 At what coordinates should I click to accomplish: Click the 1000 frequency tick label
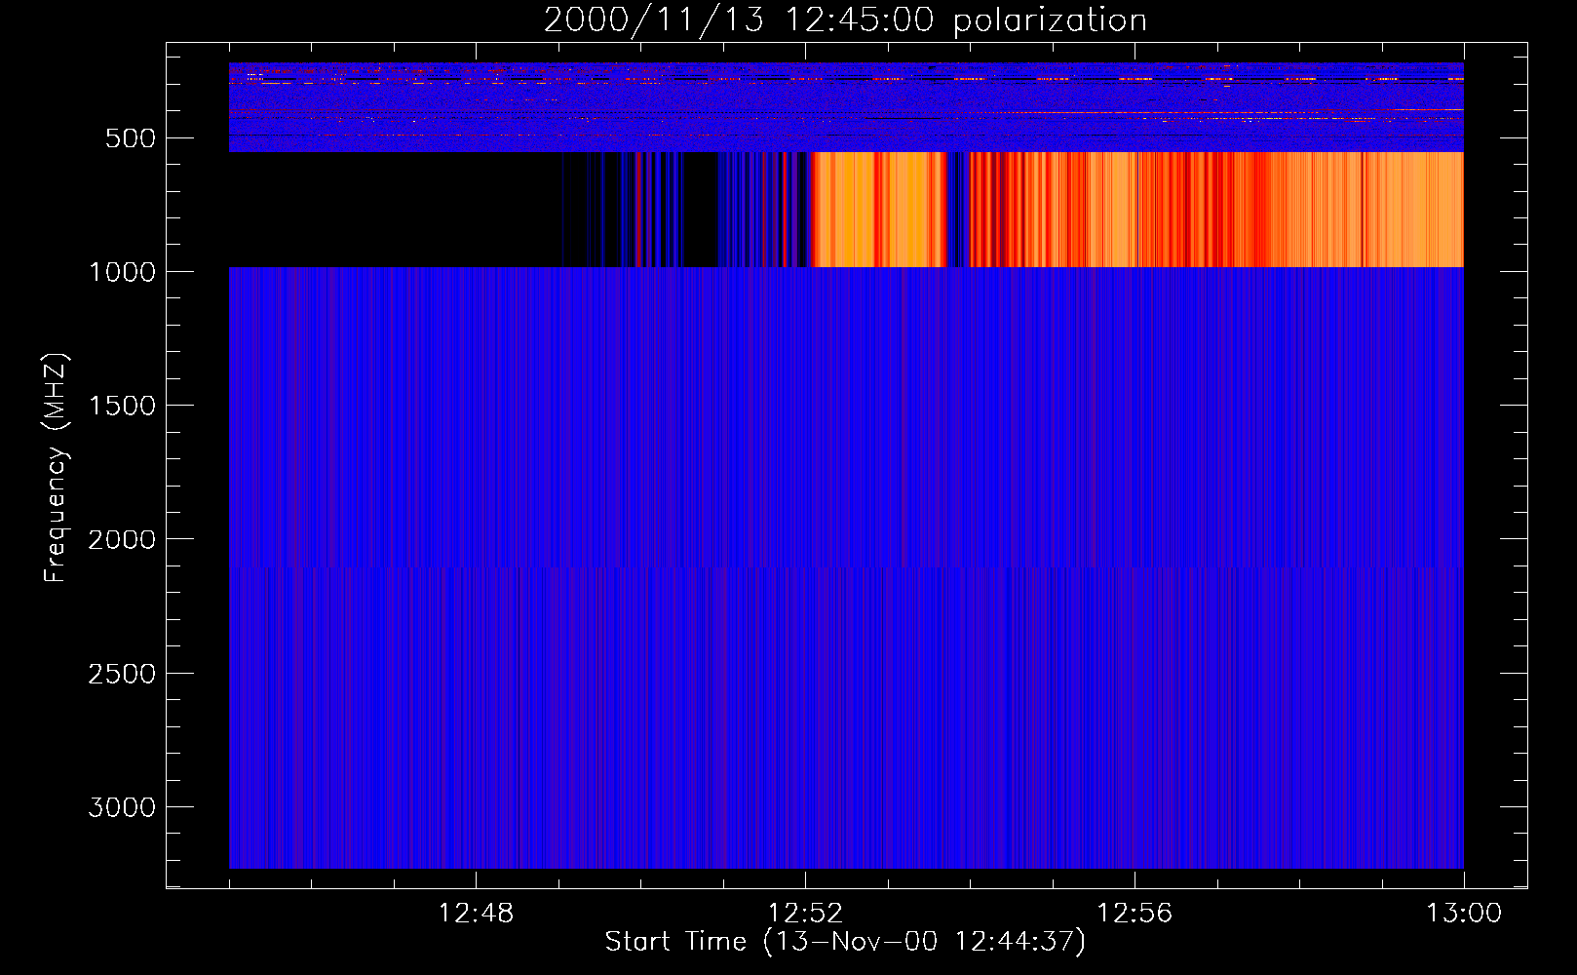tap(122, 272)
